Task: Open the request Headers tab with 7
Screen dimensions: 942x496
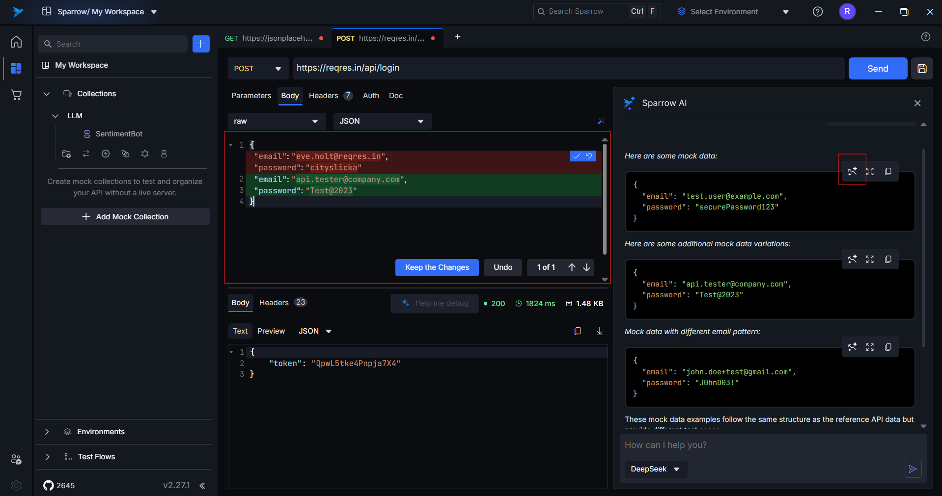Action: click(x=331, y=96)
